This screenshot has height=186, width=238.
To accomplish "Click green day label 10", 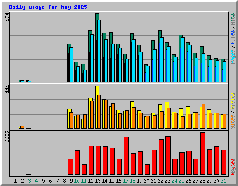I will (77, 181).
